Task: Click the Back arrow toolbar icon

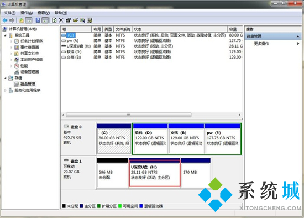Action: pos(5,20)
